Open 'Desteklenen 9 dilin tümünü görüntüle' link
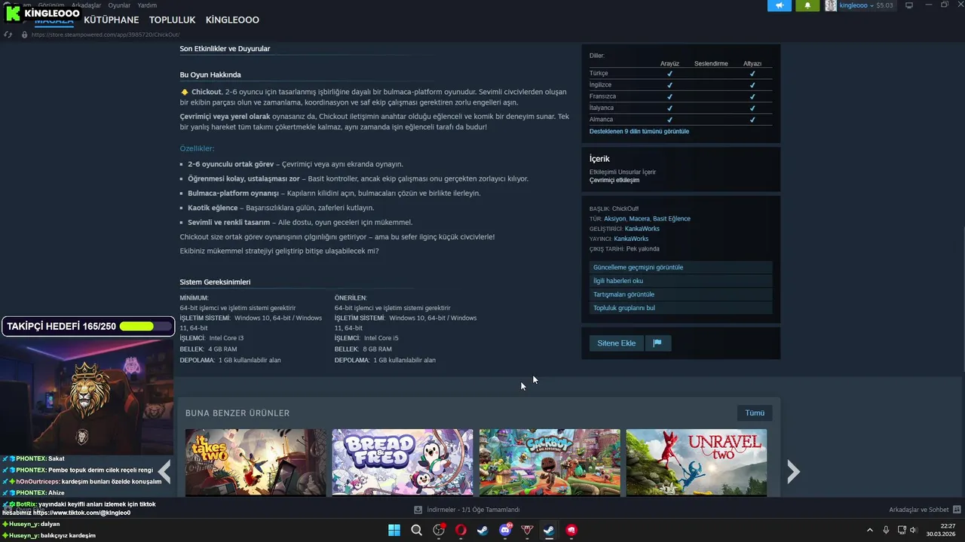 coord(639,132)
